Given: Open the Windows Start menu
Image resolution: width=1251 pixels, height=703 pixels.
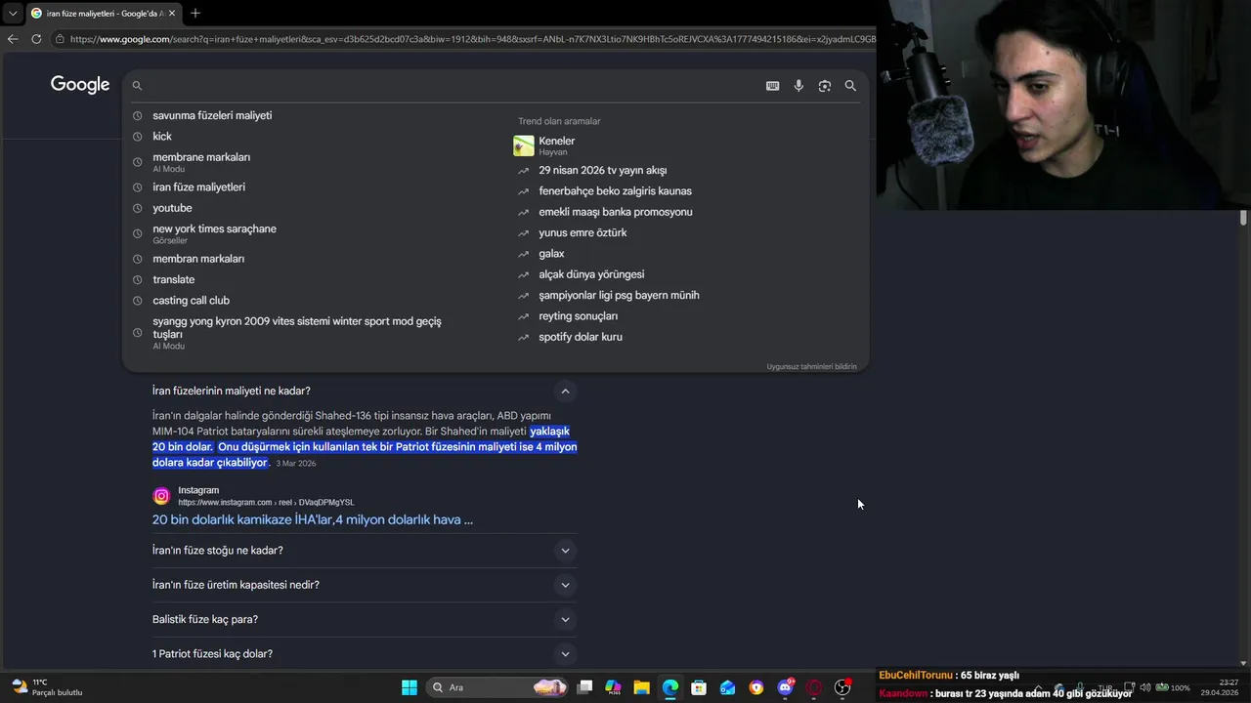Looking at the screenshot, I should pos(410,687).
